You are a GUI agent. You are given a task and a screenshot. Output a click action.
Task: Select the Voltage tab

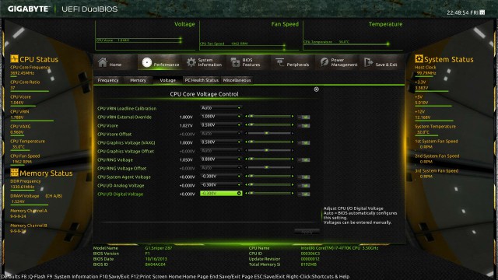click(x=168, y=80)
